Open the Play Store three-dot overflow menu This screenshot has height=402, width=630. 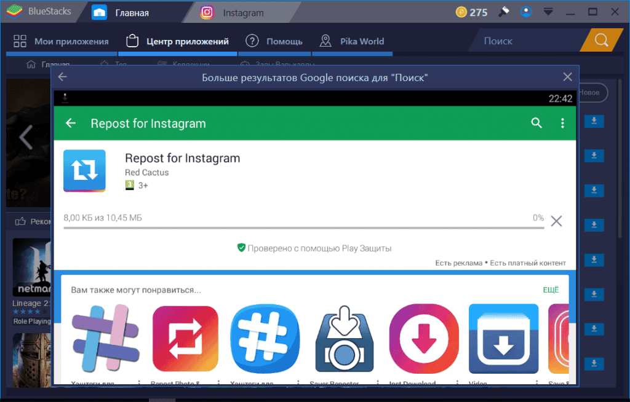coord(562,123)
